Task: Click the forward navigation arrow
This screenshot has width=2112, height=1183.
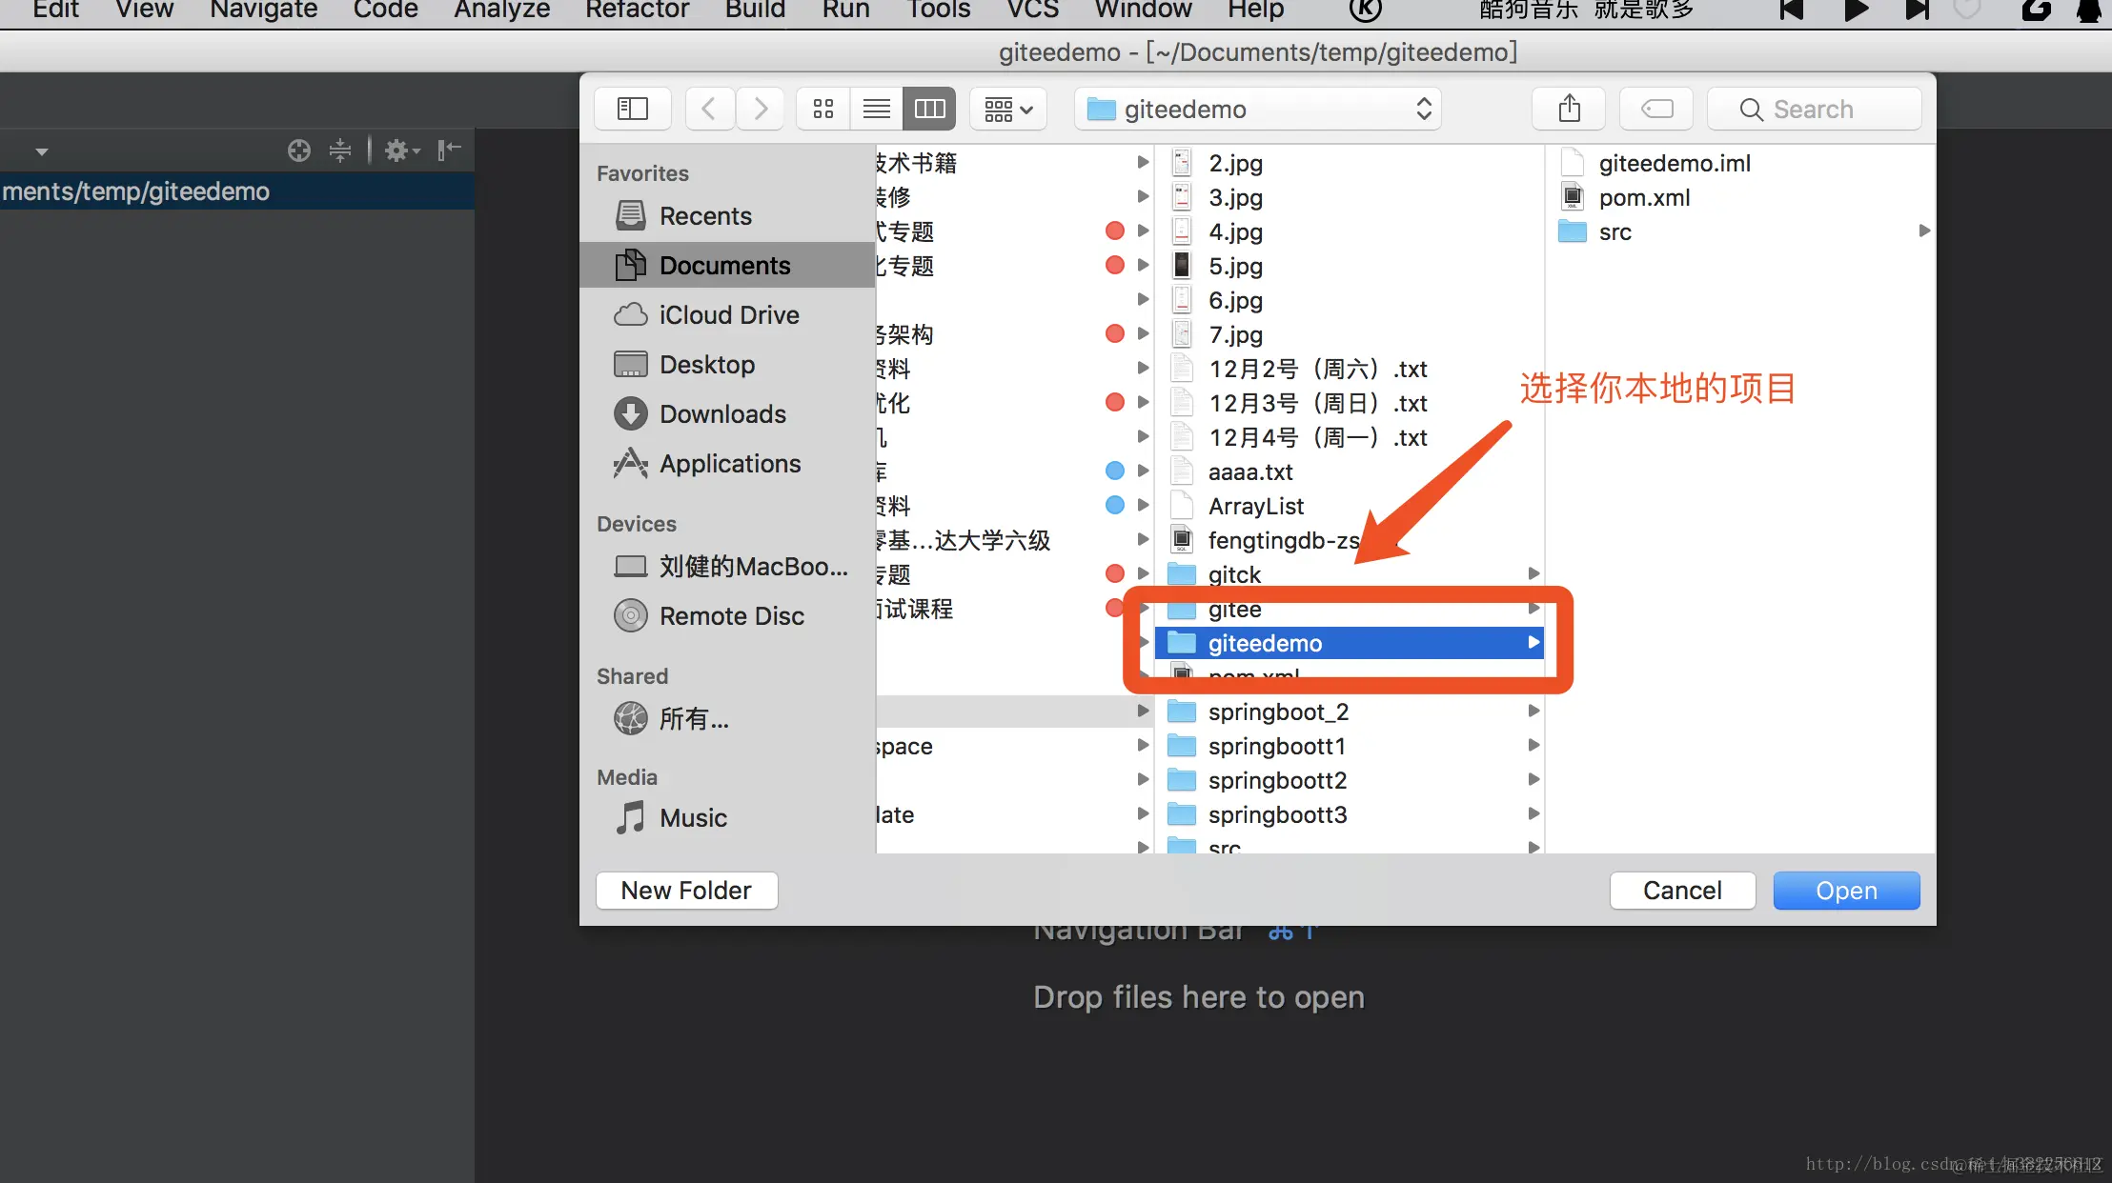Action: point(760,109)
